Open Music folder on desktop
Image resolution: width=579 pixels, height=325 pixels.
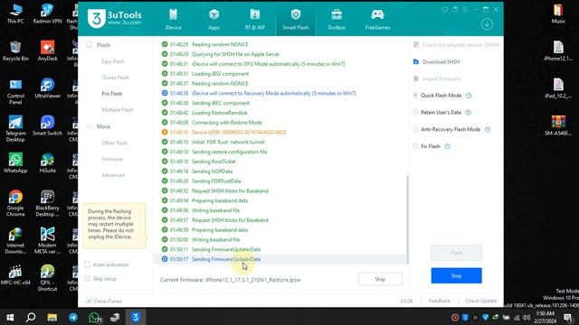(x=558, y=14)
